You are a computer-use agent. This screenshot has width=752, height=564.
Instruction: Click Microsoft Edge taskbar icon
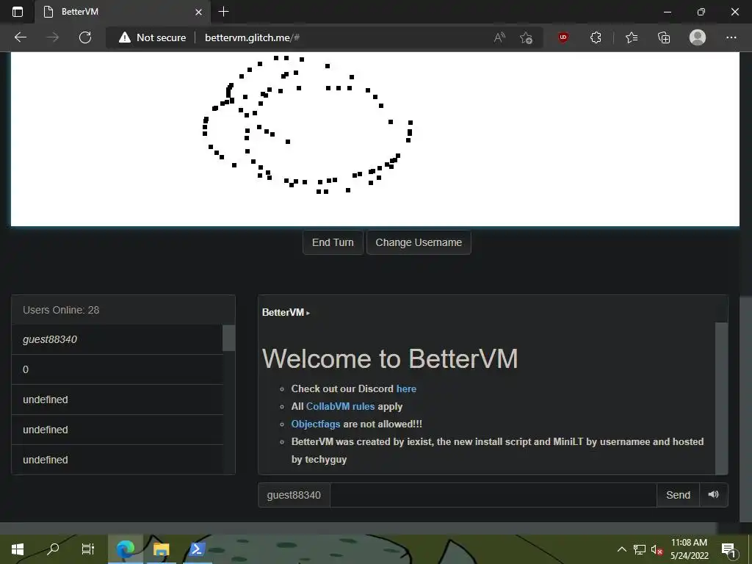coord(126,549)
